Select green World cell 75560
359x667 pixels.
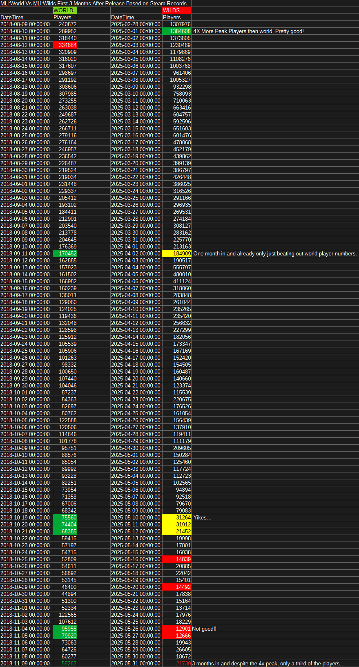click(65, 517)
